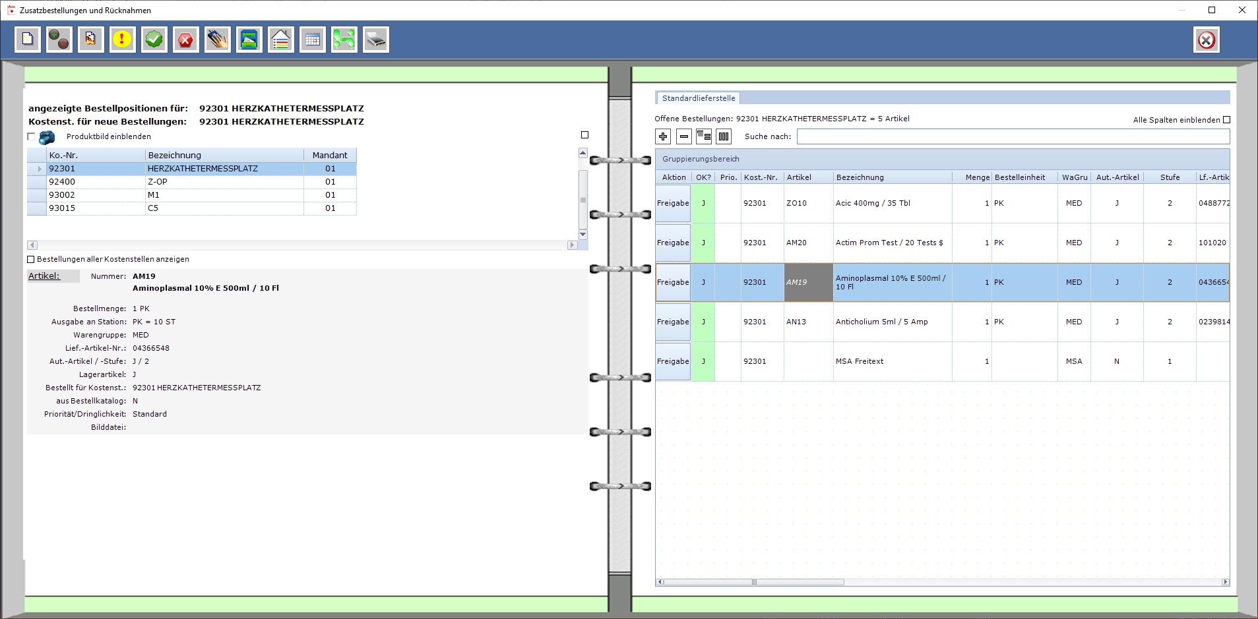Click the hand on mouse toolbar icon
Viewport: 1258px width, 619px height.
coord(218,40)
